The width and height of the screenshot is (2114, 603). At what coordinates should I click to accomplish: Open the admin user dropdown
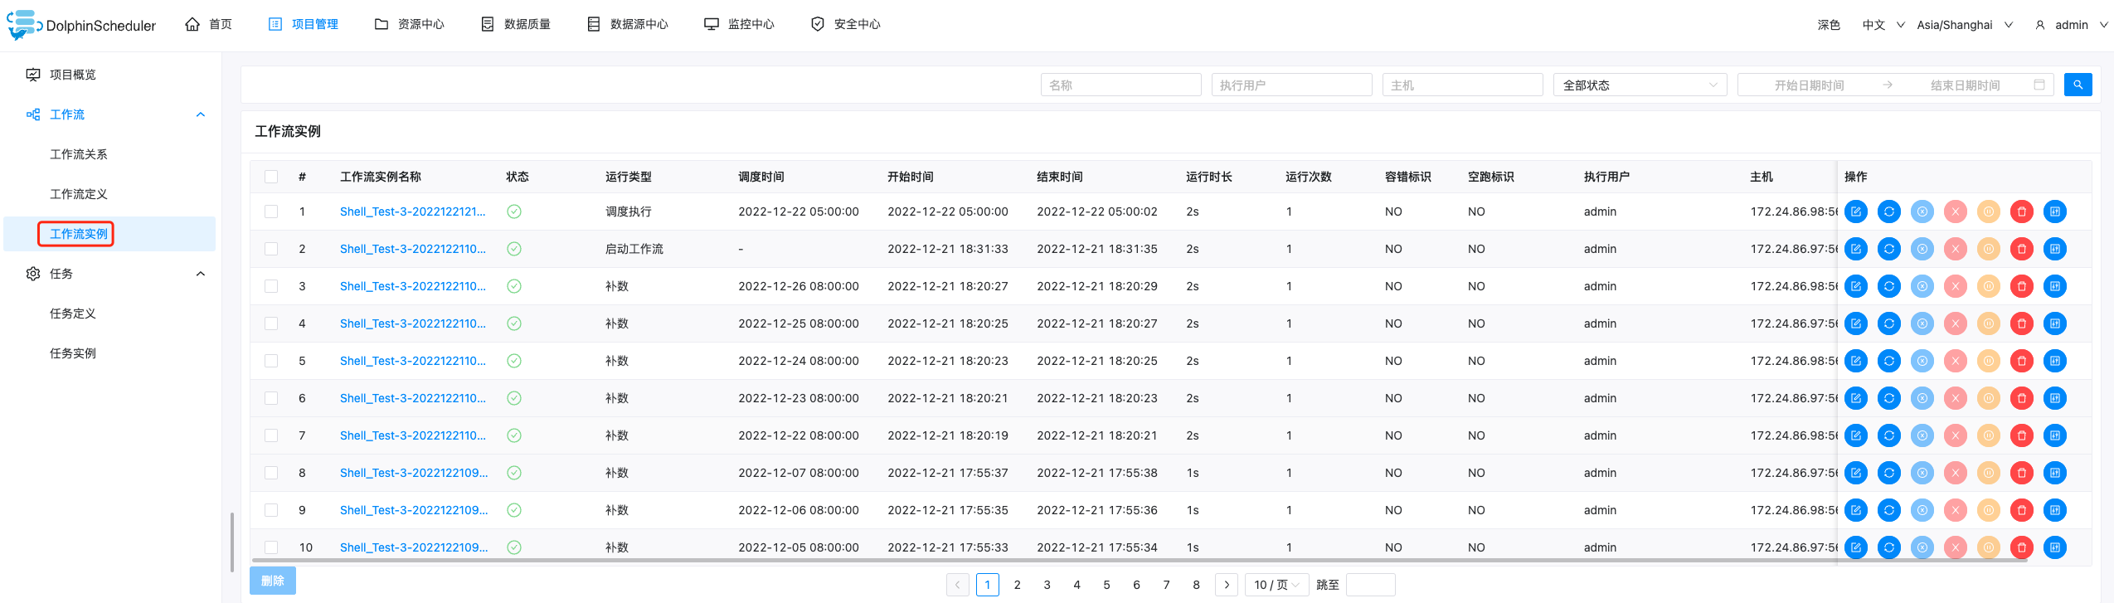2072,25
